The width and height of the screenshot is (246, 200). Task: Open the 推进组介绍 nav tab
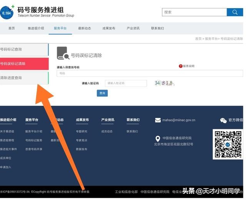point(36,28)
